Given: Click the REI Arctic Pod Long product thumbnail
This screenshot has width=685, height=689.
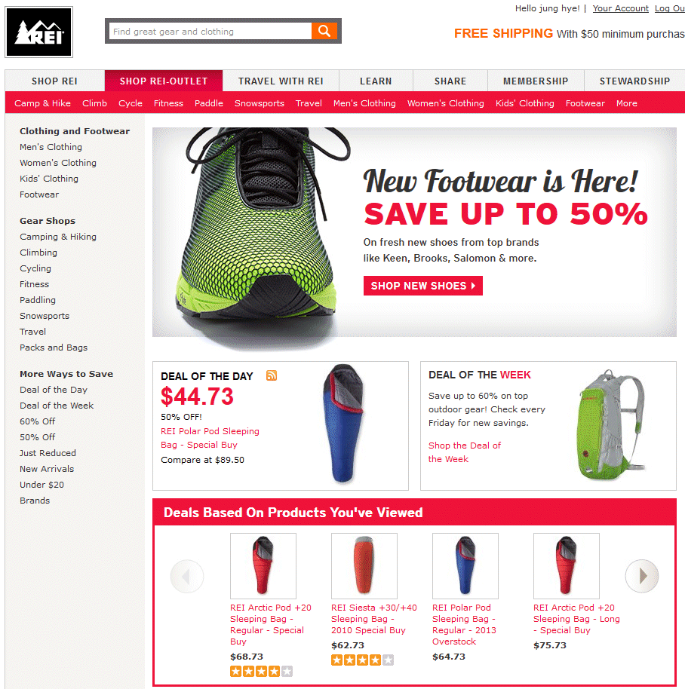Looking at the screenshot, I should coord(567,566).
